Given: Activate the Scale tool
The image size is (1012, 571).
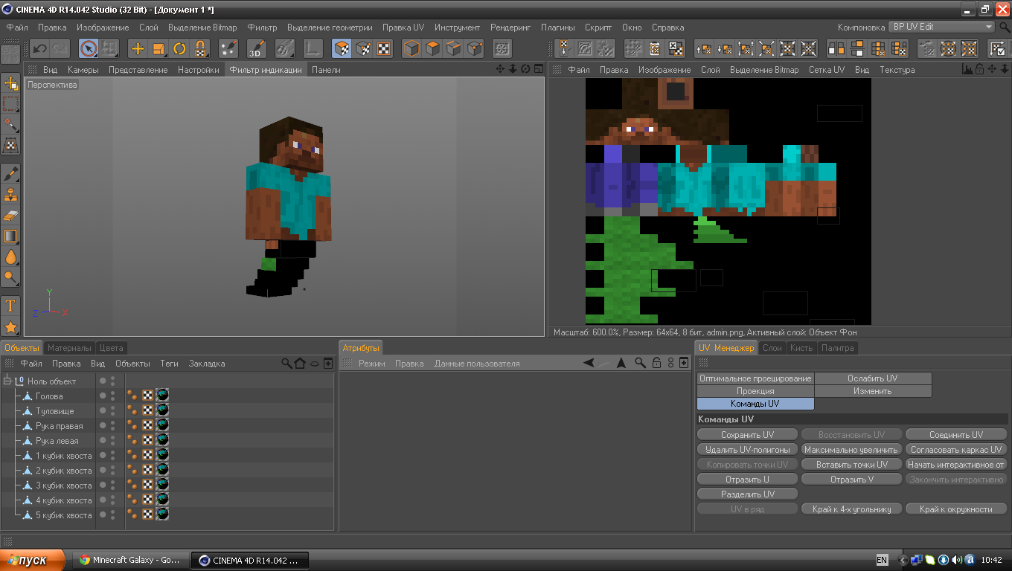Looking at the screenshot, I should pyautogui.click(x=158, y=49).
